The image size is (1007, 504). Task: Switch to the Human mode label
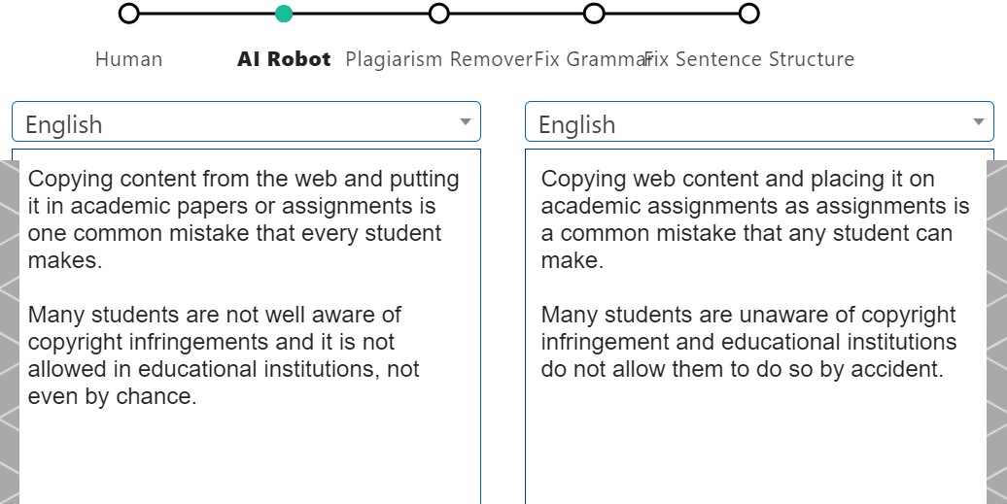tap(129, 59)
